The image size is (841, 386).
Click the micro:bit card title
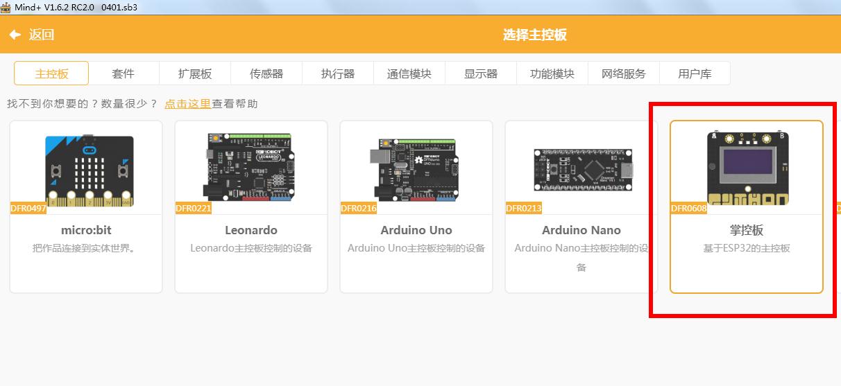coord(86,230)
